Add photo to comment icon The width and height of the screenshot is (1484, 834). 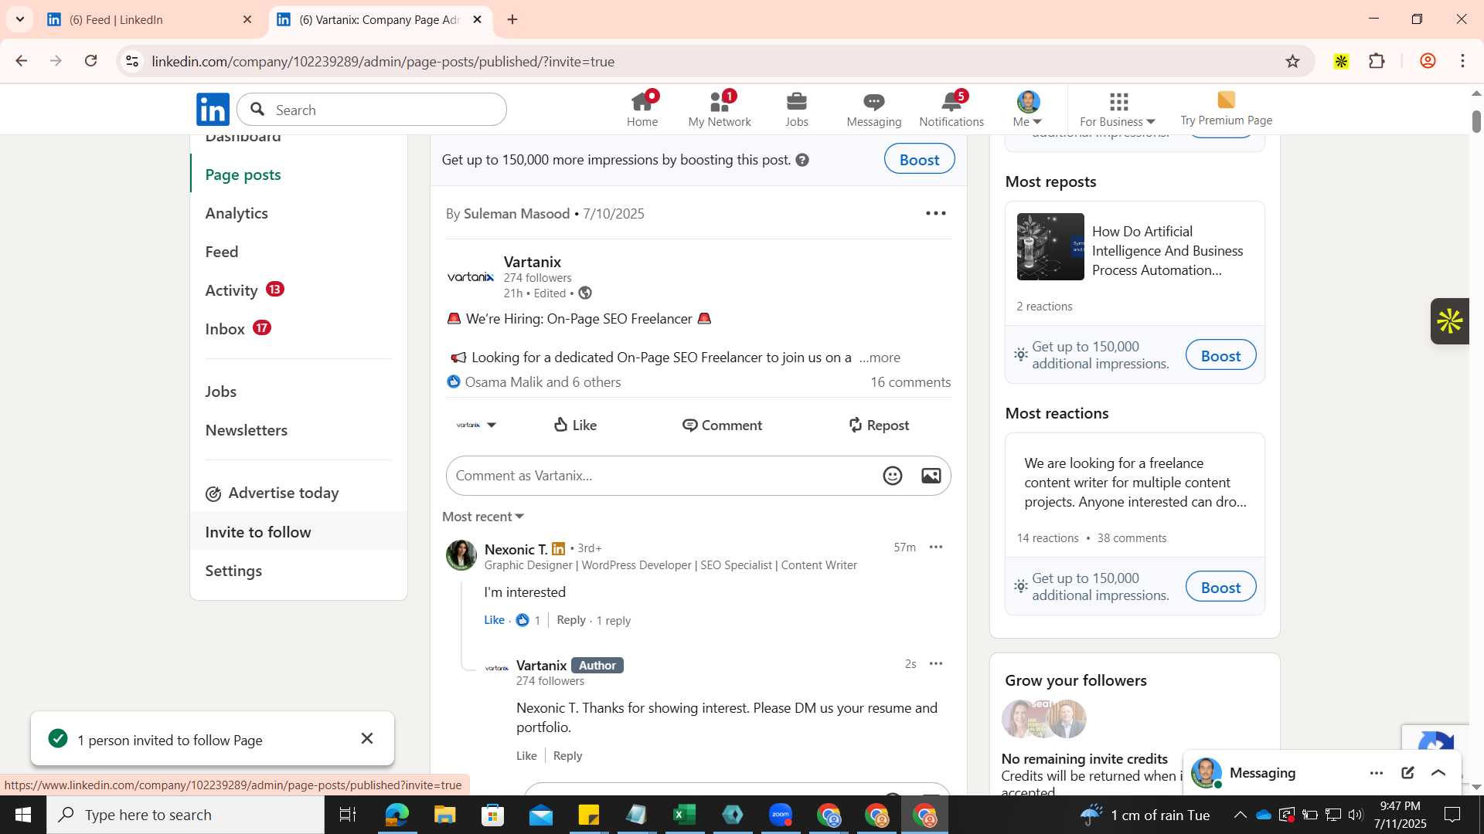coord(931,476)
